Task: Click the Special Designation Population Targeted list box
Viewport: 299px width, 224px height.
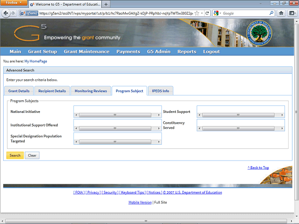Action: pos(117,139)
